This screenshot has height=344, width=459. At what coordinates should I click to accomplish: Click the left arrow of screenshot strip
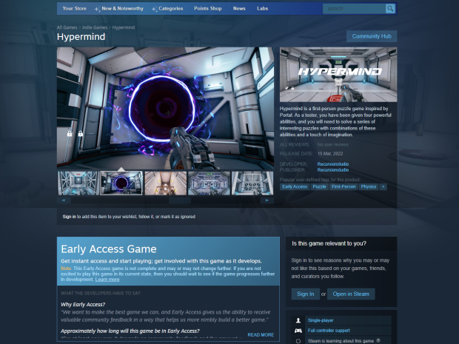64,200
